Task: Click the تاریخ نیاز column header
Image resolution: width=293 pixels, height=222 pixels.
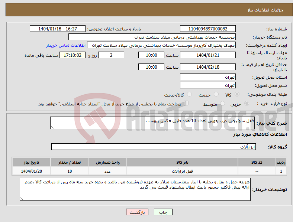Action: (31, 162)
